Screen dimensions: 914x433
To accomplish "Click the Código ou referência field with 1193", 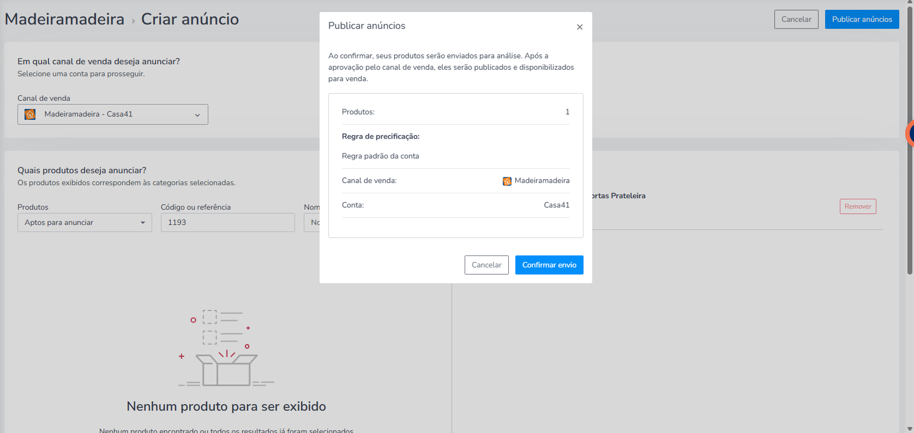I will pyautogui.click(x=227, y=222).
